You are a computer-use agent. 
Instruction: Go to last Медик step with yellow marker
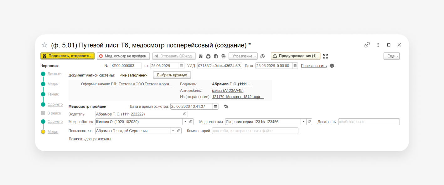(53, 132)
